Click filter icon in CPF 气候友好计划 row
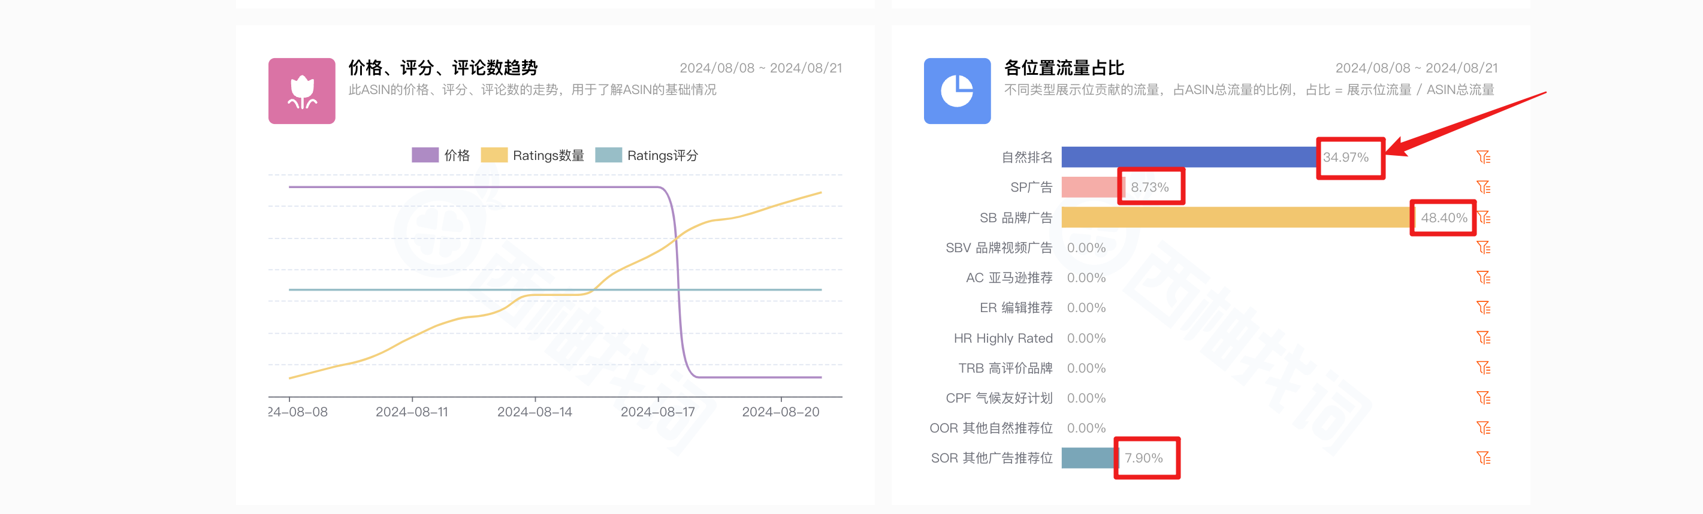 [x=1483, y=398]
